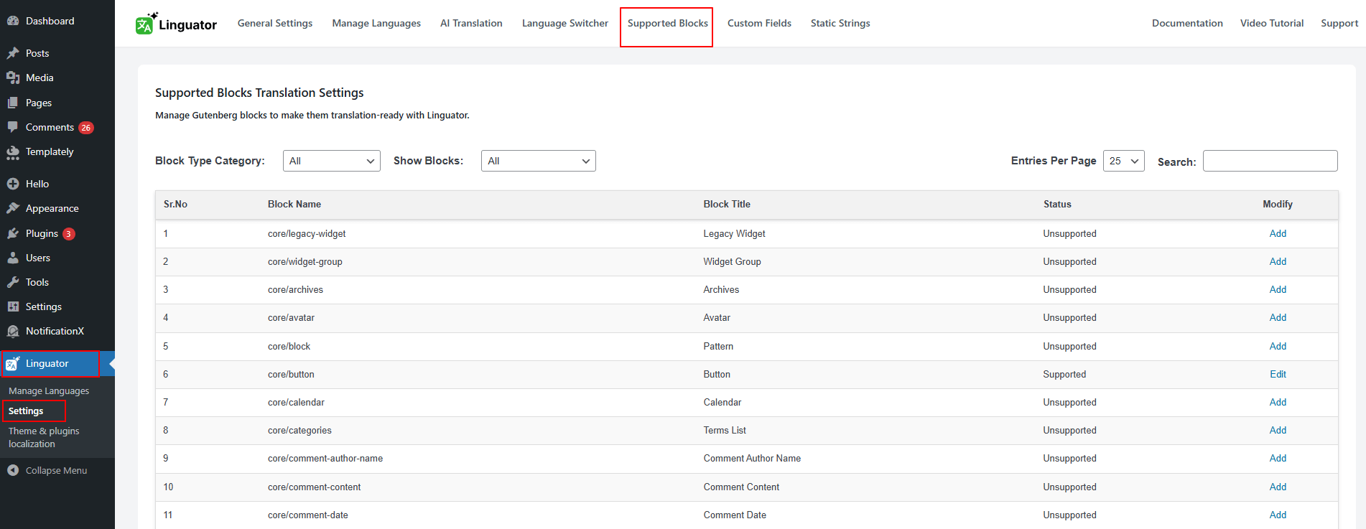Click the Linguator logo in header

176,24
